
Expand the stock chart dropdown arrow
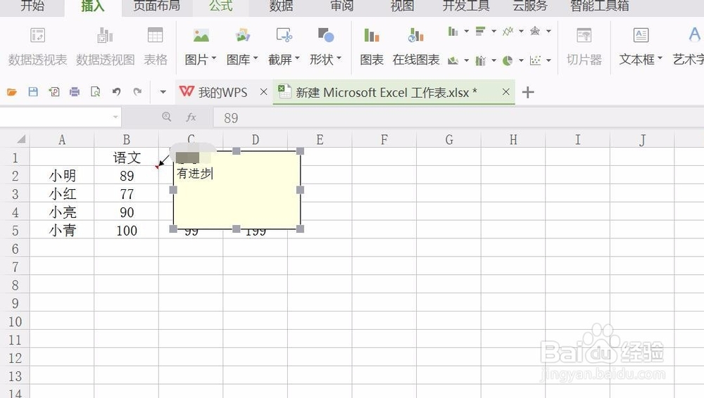(x=494, y=60)
